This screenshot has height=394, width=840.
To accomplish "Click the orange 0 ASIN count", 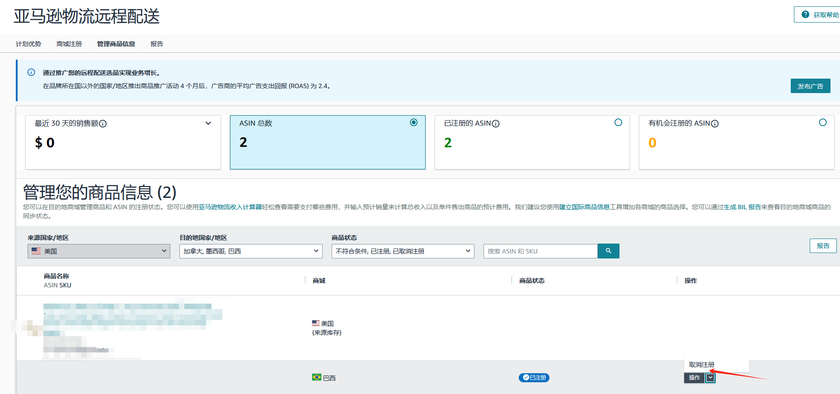I will 652,143.
